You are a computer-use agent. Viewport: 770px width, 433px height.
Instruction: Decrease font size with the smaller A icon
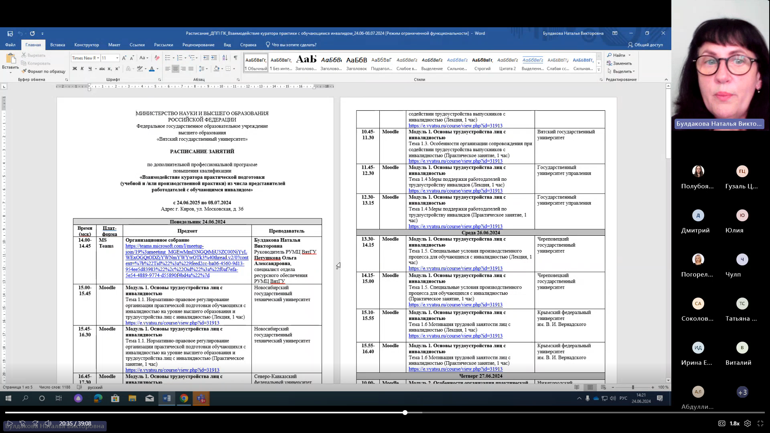tap(132, 58)
